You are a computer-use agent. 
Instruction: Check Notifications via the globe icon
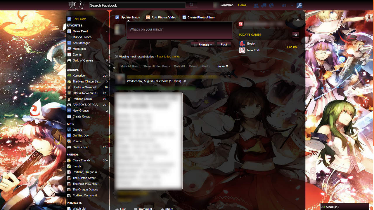coord(271,5)
